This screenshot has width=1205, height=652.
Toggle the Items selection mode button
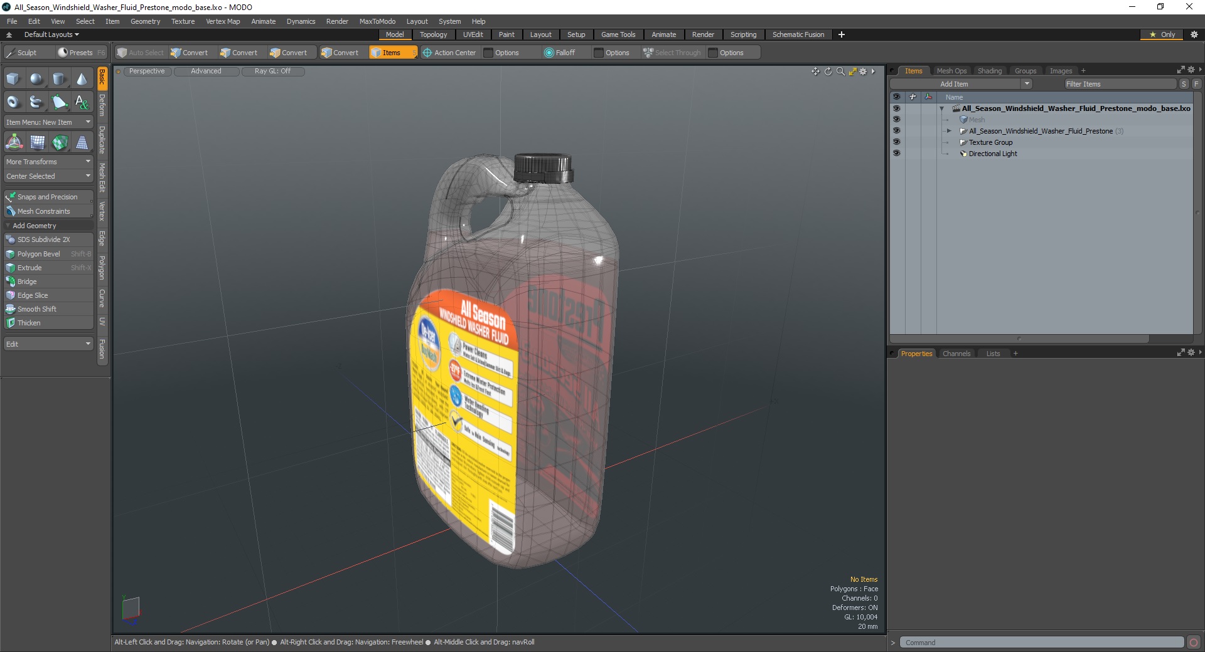[x=393, y=53]
